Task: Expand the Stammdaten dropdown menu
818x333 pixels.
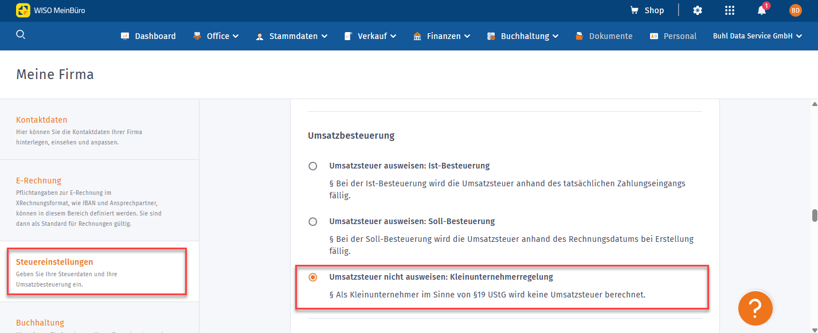Action: (x=292, y=36)
